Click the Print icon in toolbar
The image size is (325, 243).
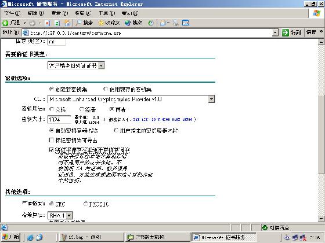coord(176,23)
